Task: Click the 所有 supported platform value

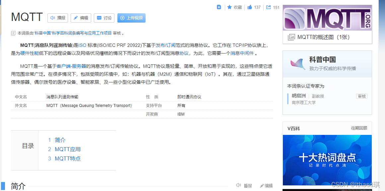Action: click(181, 106)
